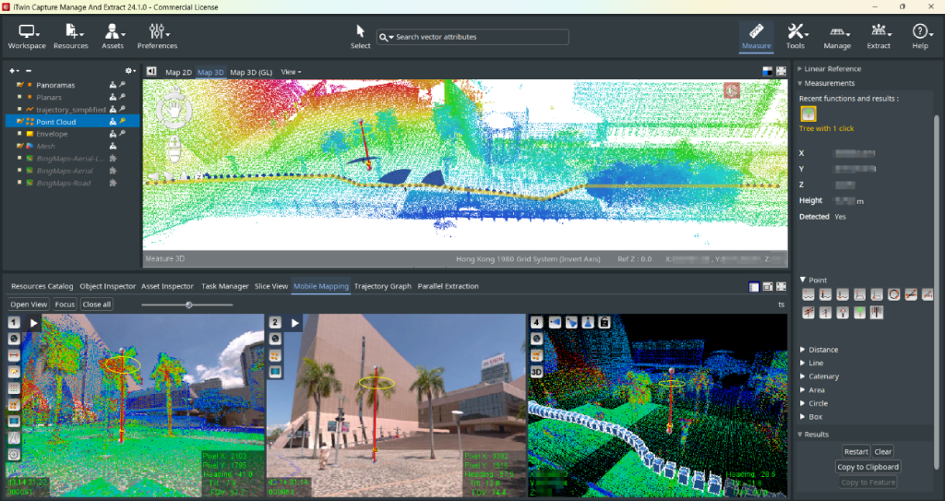Check the BingMaps-Road layer checkbox
The height and width of the screenshot is (501, 945).
(20, 183)
